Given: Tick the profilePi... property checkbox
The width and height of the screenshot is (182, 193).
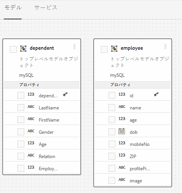Looking at the screenshot, I should click(112, 168).
